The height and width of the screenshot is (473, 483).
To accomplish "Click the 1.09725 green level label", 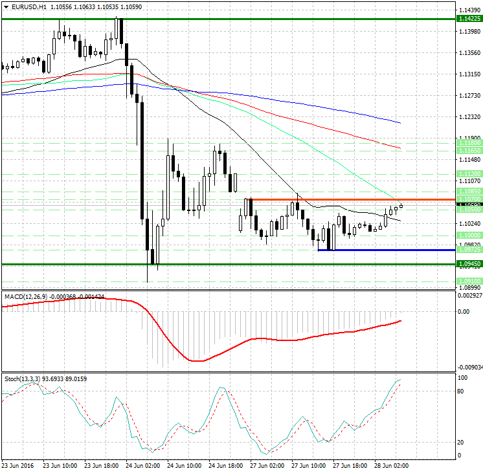I will 469,249.
